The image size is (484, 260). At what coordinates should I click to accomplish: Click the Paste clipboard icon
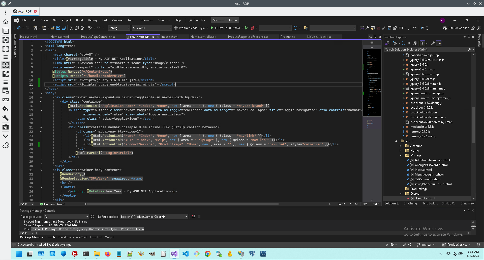coord(82,28)
